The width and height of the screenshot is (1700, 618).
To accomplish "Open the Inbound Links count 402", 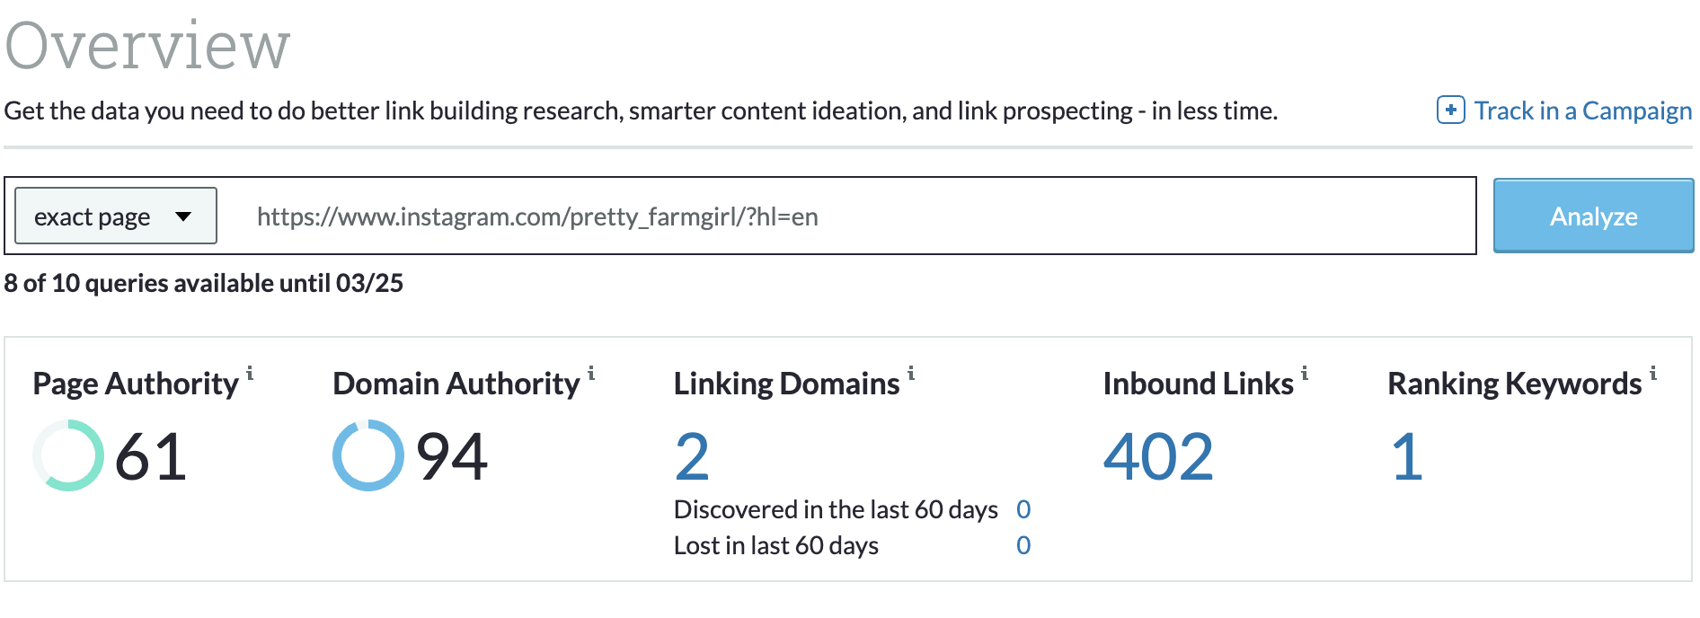I will pos(1159,457).
